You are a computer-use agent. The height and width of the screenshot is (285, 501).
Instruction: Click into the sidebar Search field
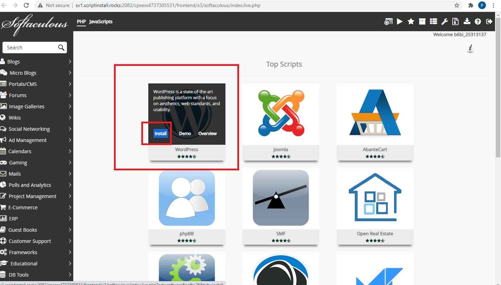point(35,47)
